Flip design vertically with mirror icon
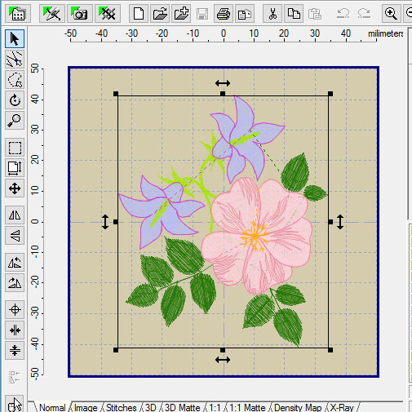This screenshot has height=412, width=412. pyautogui.click(x=15, y=235)
